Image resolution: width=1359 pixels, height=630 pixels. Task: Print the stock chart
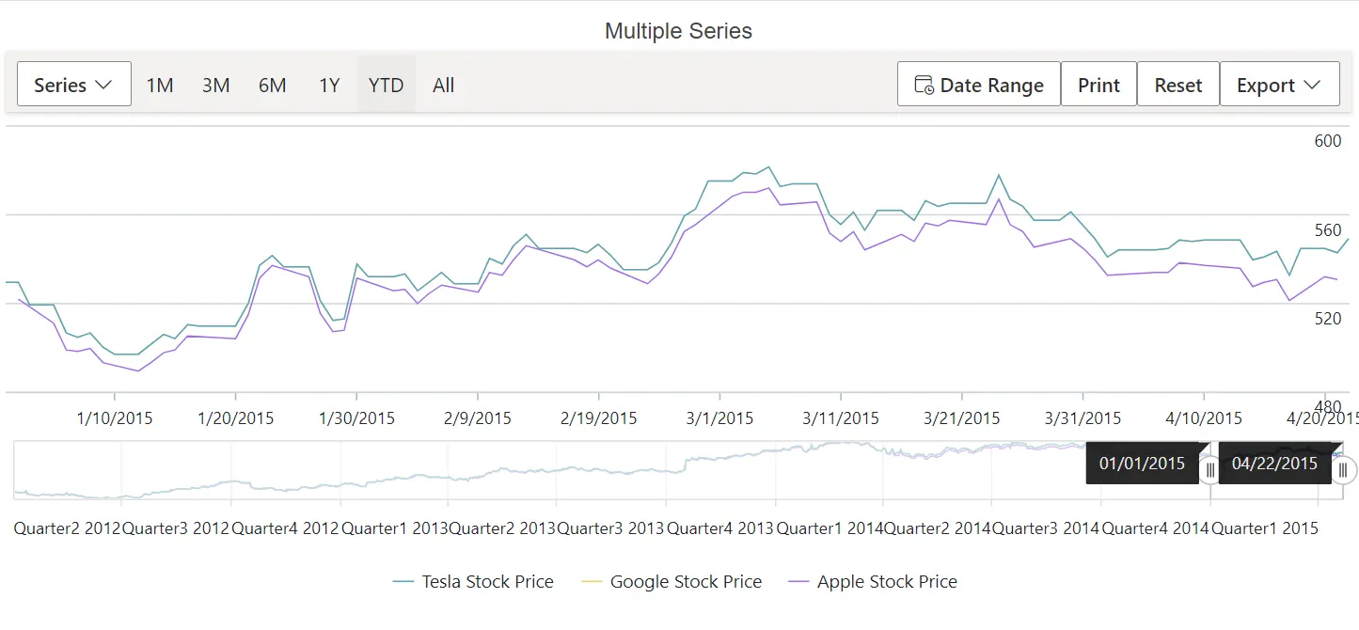coord(1098,85)
